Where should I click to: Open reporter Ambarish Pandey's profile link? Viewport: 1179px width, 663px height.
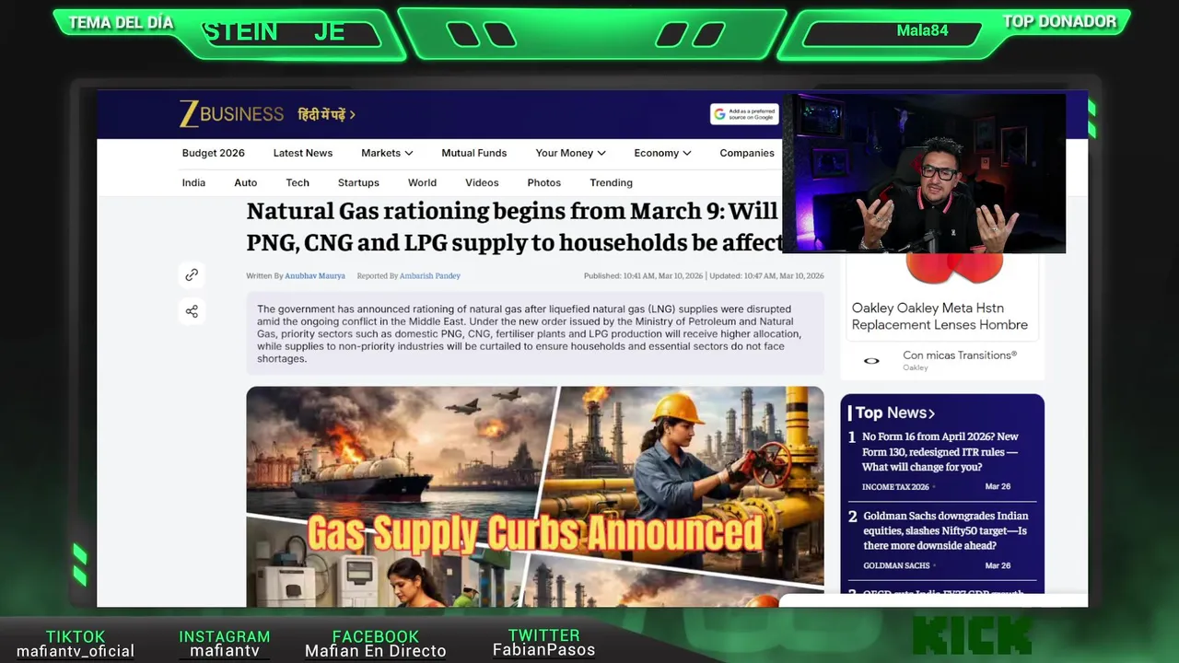coord(430,276)
